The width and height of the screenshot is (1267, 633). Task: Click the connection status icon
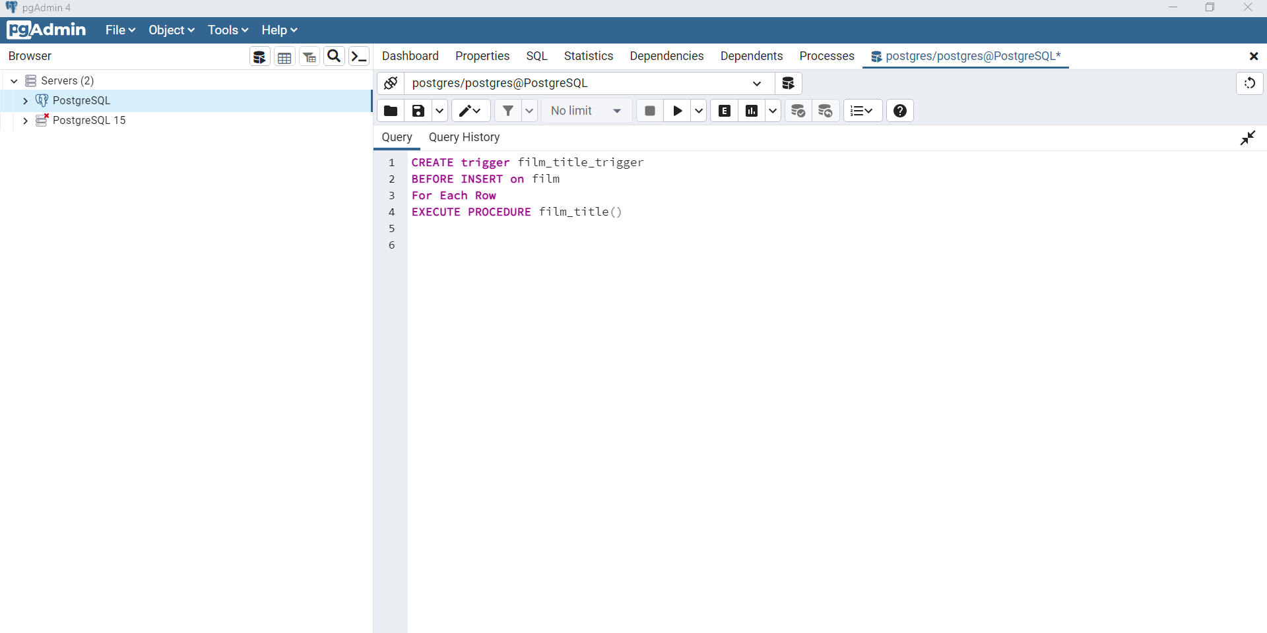(x=391, y=83)
